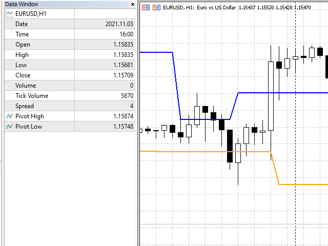
Task: Click the Tick Volume row label
Action: click(x=32, y=96)
